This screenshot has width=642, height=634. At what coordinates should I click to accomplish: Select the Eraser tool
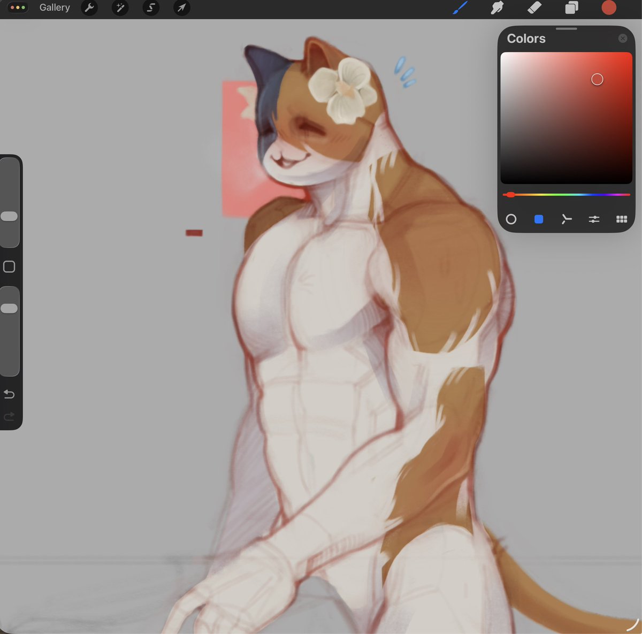(x=534, y=7)
